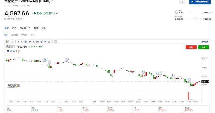Screen dimensions: 215x113
Task: Click the 52-week low value 2,802.20
Action: click(x=179, y=19)
